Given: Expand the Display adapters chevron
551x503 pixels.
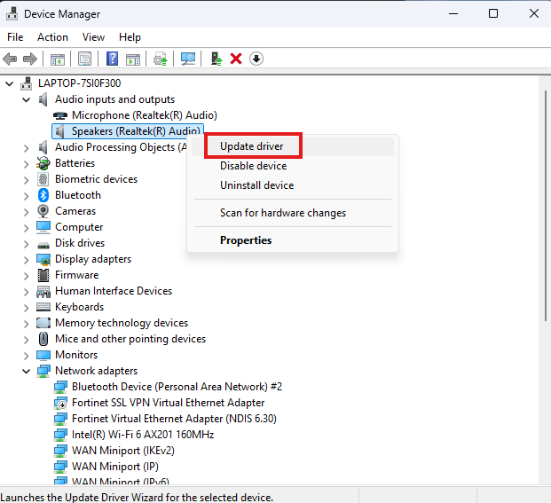Looking at the screenshot, I should click(26, 260).
